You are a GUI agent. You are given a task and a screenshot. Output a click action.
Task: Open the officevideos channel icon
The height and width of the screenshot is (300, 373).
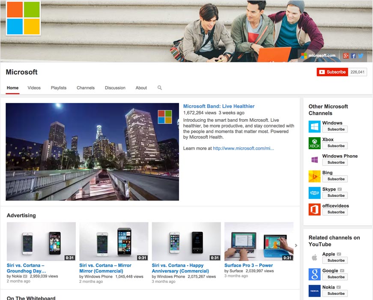click(314, 209)
